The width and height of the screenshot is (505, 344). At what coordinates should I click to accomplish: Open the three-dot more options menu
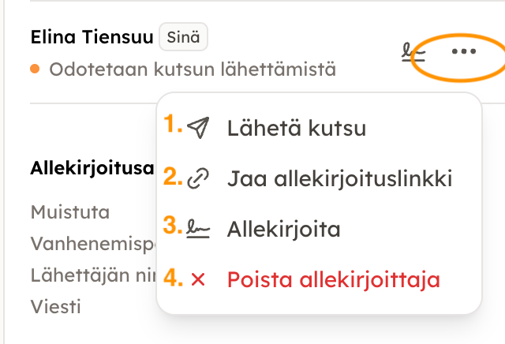pyautogui.click(x=463, y=52)
